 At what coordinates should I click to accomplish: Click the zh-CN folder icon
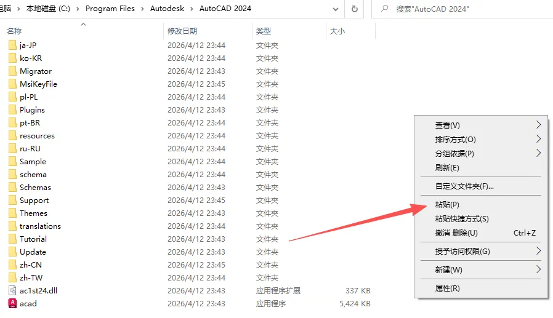click(x=12, y=265)
